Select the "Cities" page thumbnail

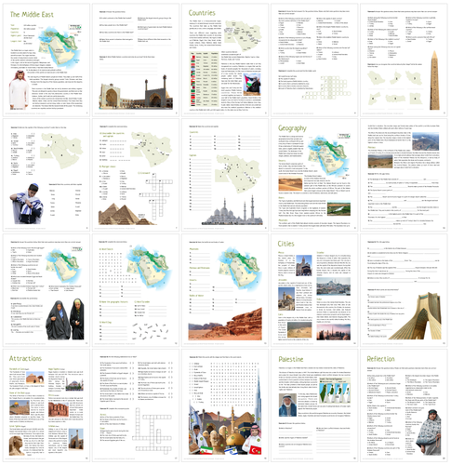(314, 290)
